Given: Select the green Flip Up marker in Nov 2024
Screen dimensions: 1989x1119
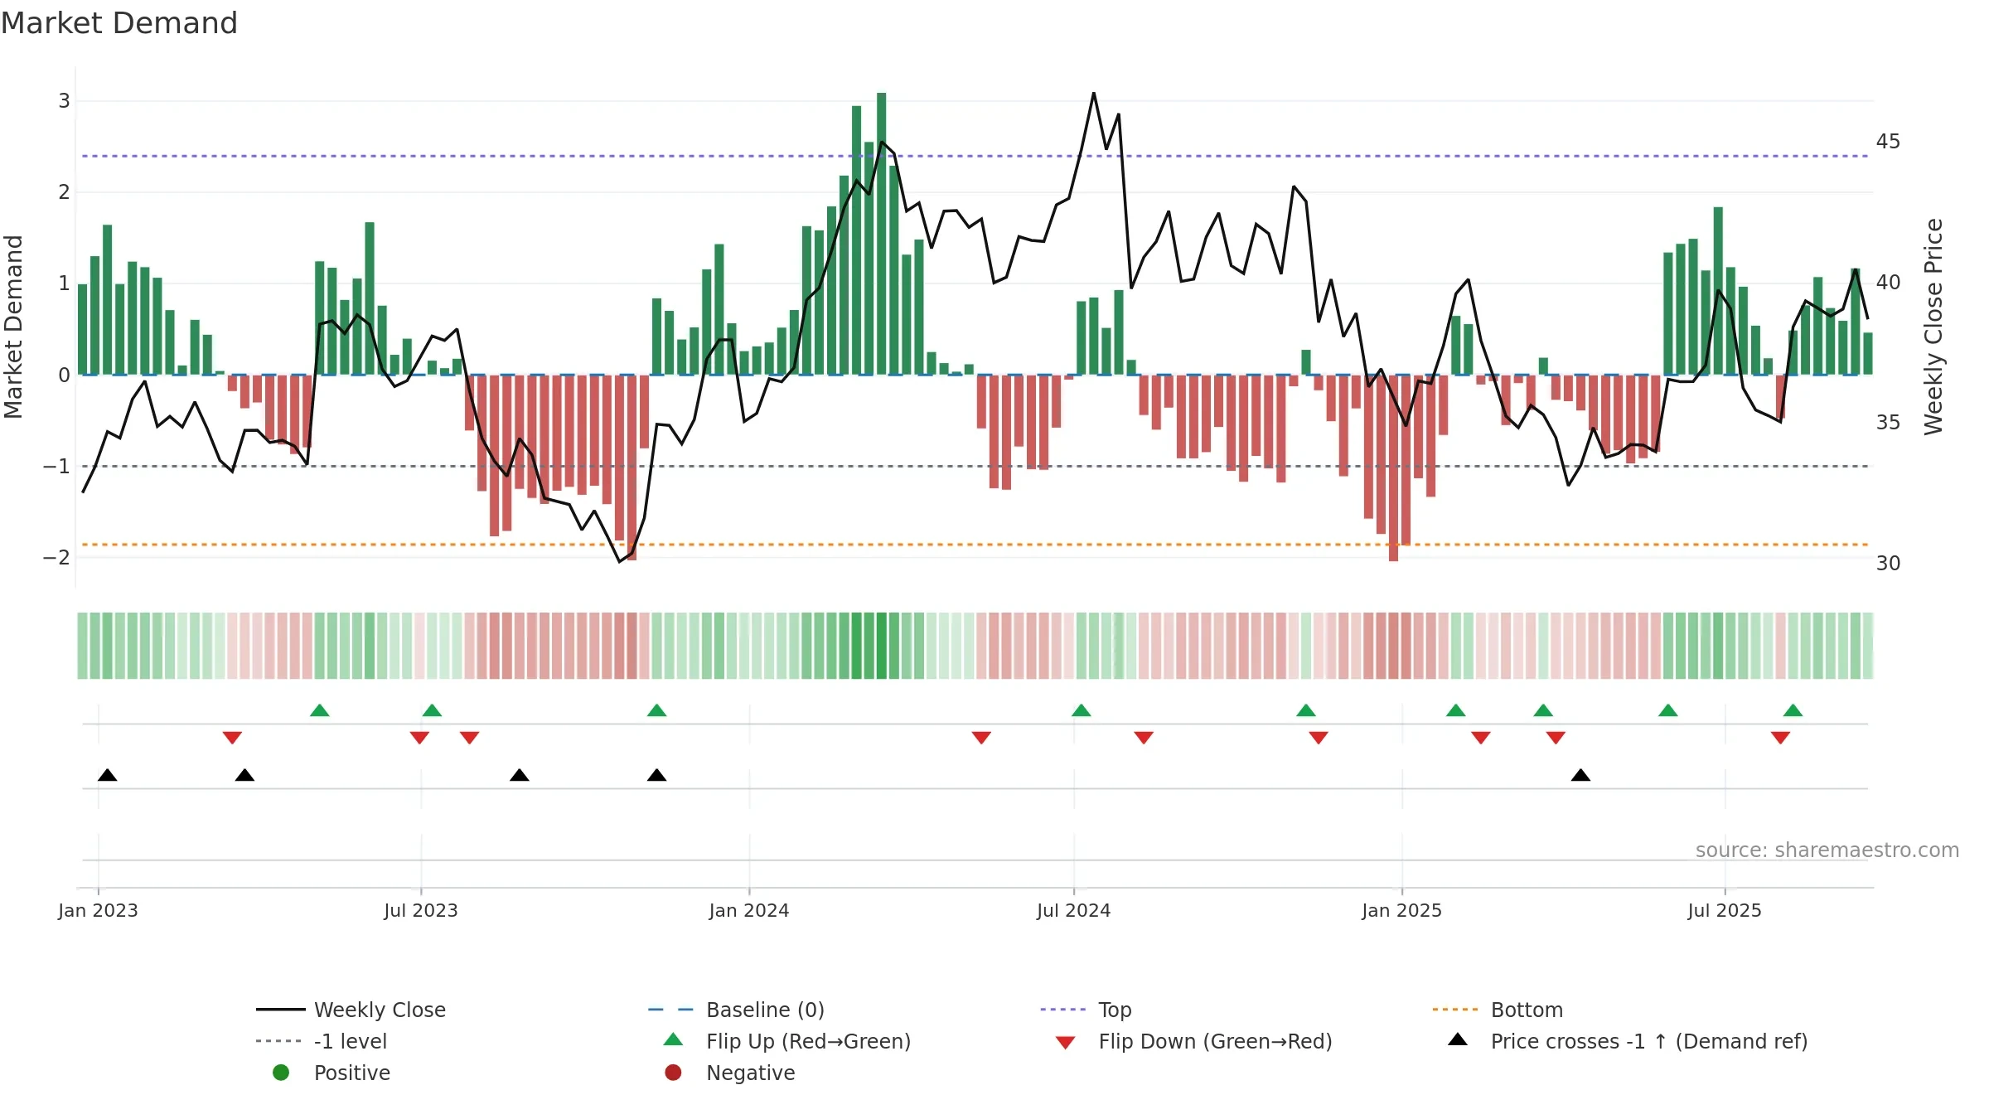Looking at the screenshot, I should pyautogui.click(x=1306, y=710).
